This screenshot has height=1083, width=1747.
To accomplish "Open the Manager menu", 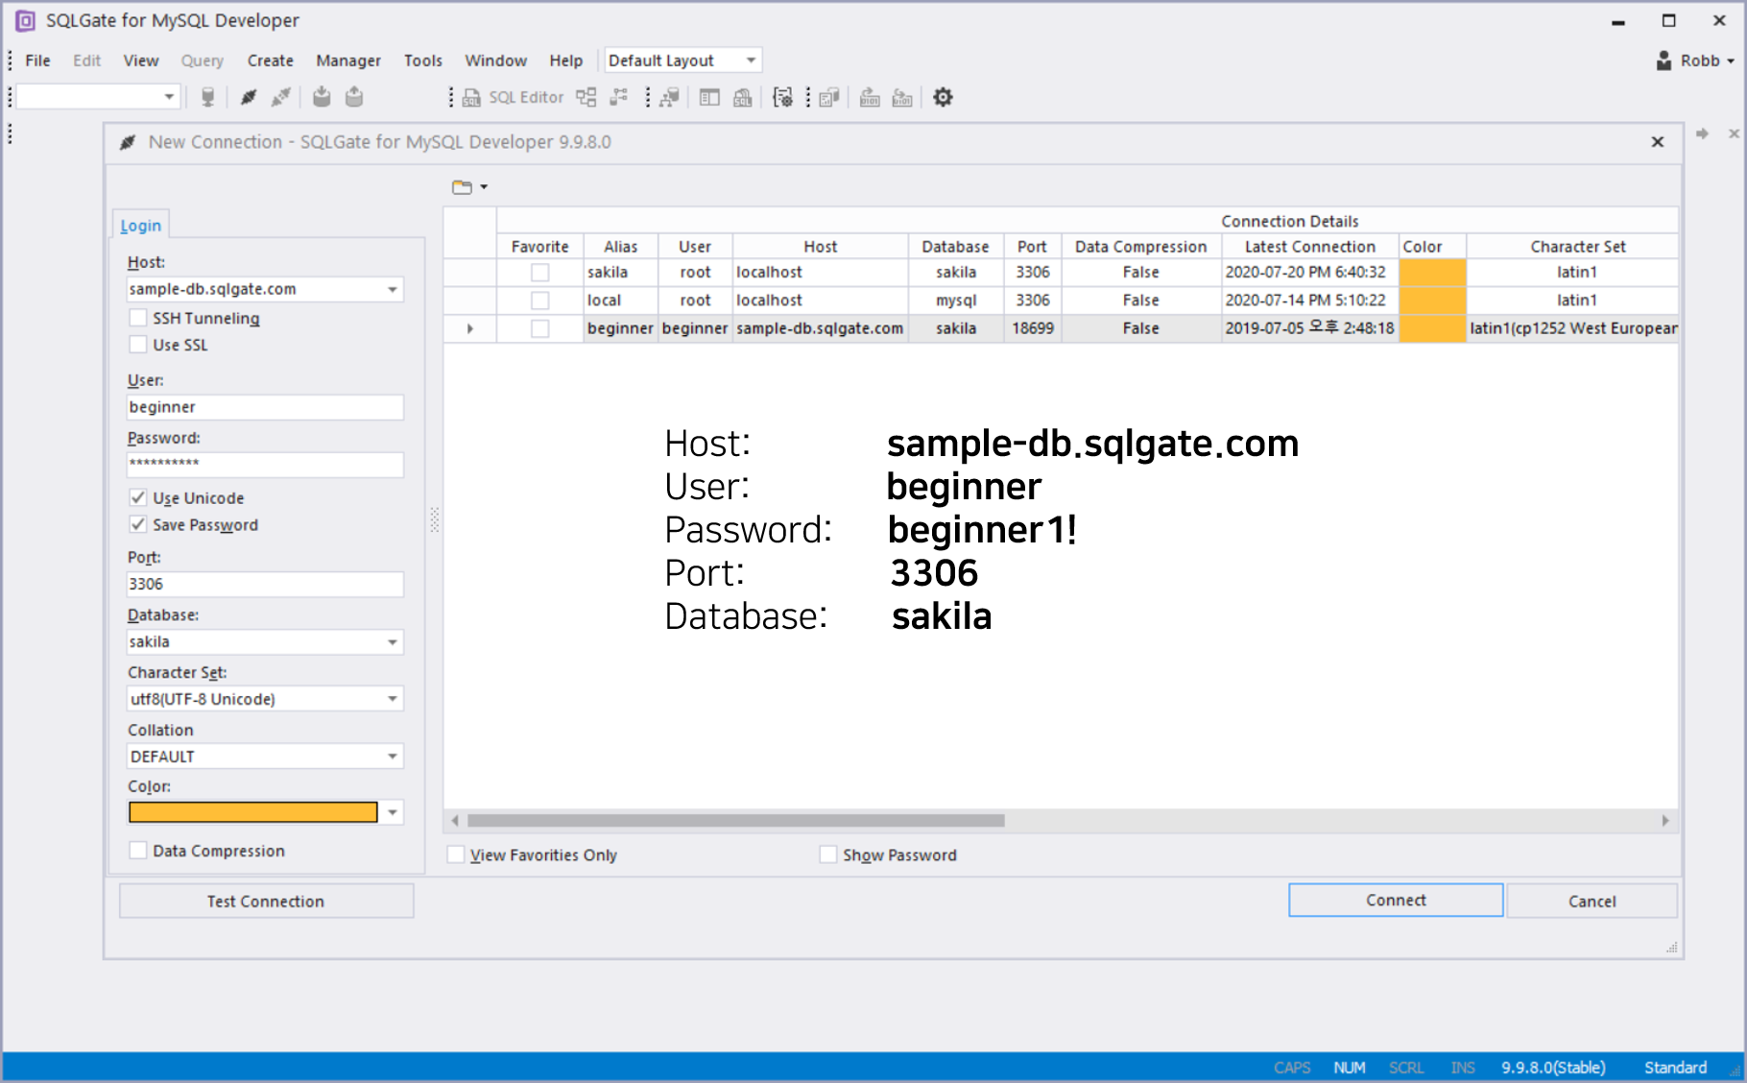I will [348, 60].
